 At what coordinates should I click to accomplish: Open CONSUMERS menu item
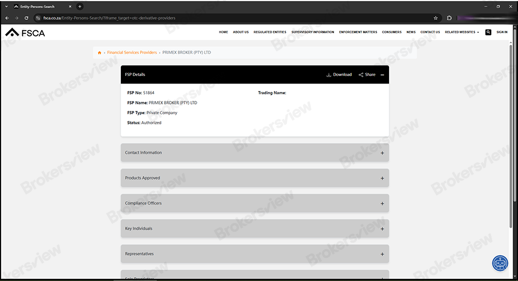[392, 32]
